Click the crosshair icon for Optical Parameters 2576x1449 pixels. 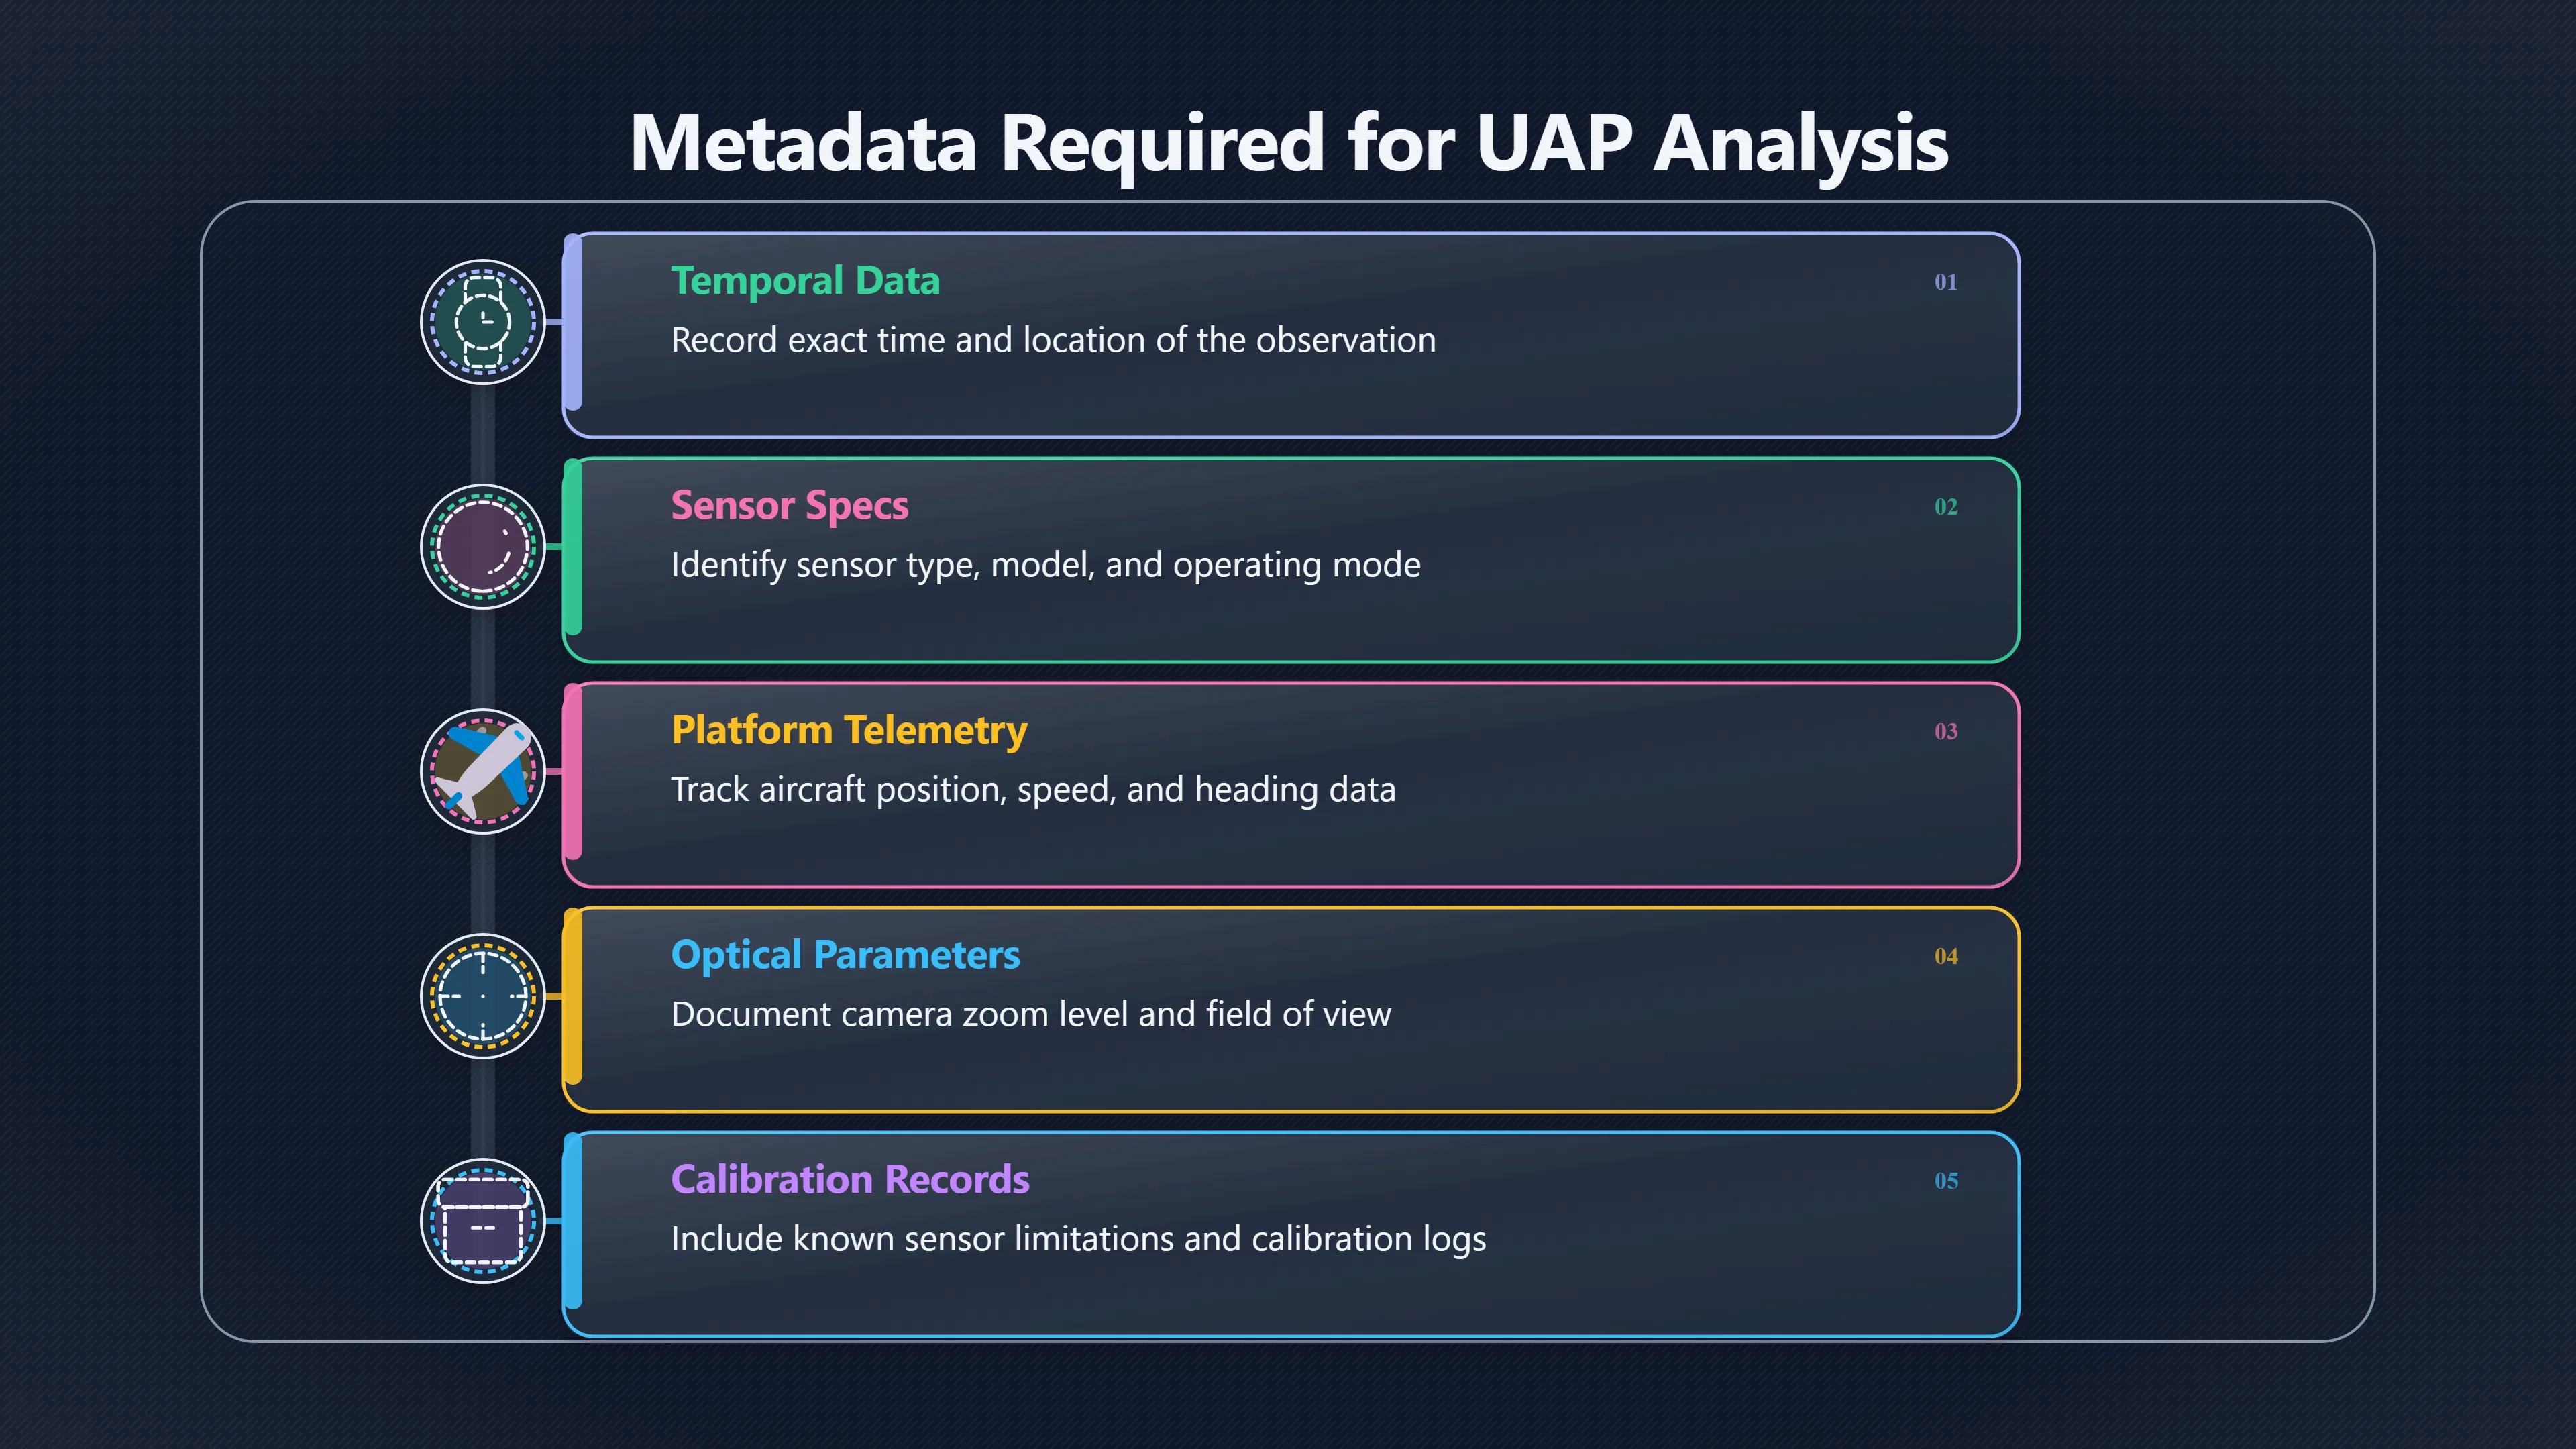point(483,996)
